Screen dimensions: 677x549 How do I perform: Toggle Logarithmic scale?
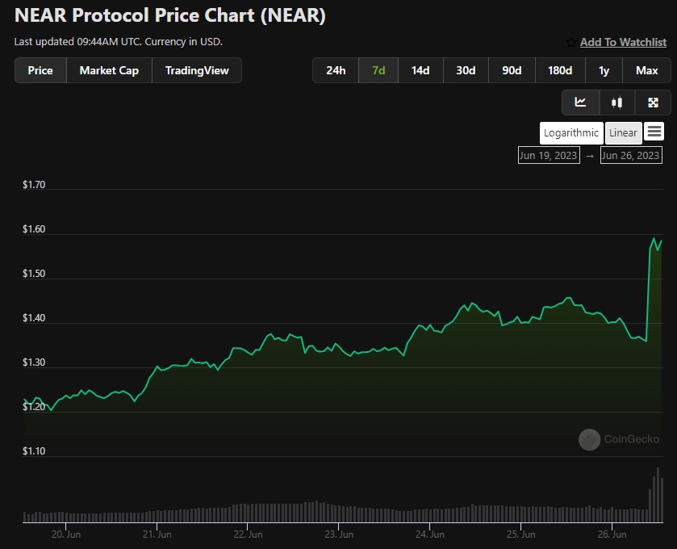coord(570,132)
